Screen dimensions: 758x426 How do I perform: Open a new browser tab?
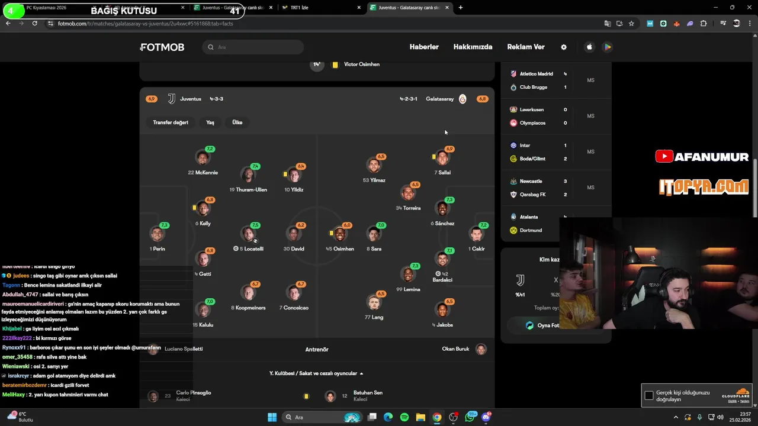[x=461, y=8]
